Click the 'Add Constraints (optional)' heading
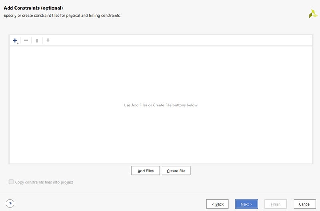 pyautogui.click(x=33, y=8)
